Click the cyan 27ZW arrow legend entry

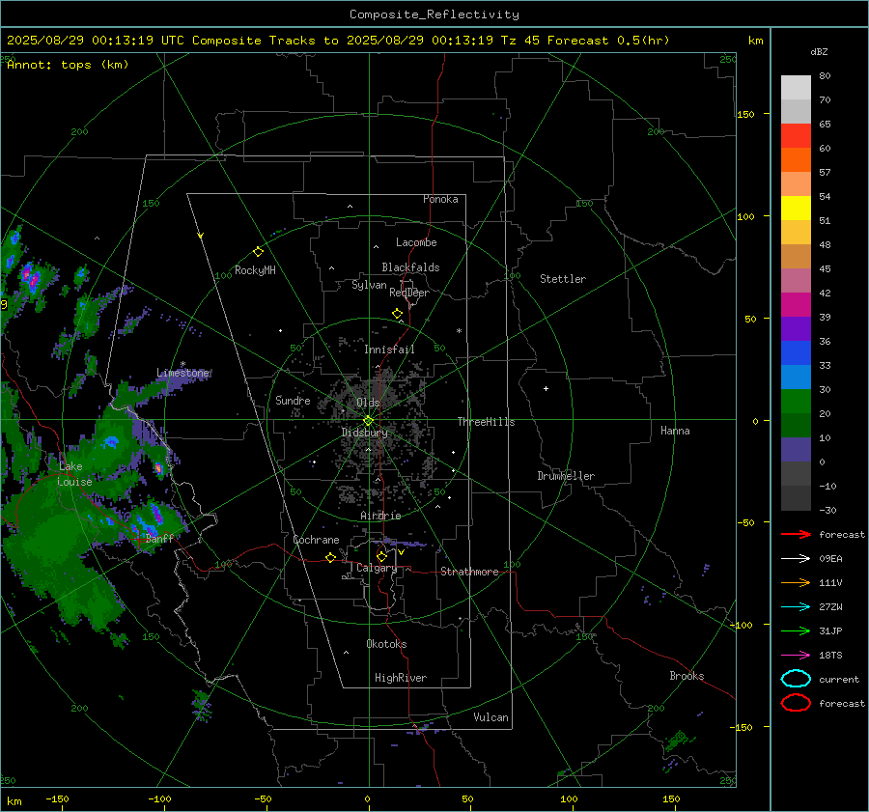tap(796, 607)
